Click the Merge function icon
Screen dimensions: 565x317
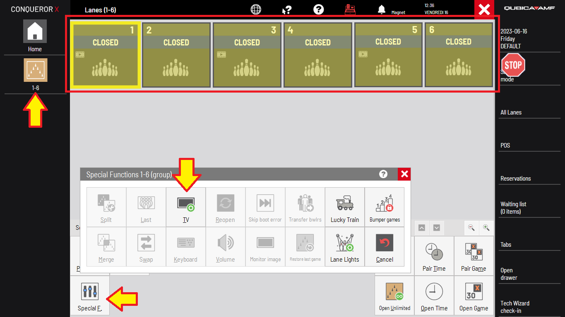[106, 247]
